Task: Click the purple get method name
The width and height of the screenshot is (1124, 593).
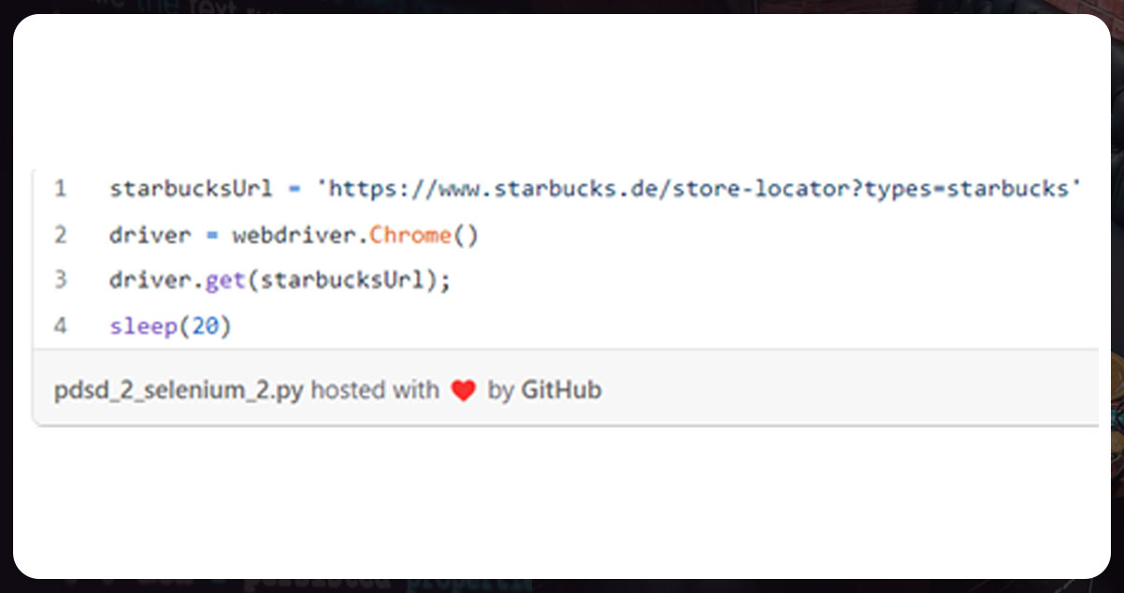Action: 225,280
